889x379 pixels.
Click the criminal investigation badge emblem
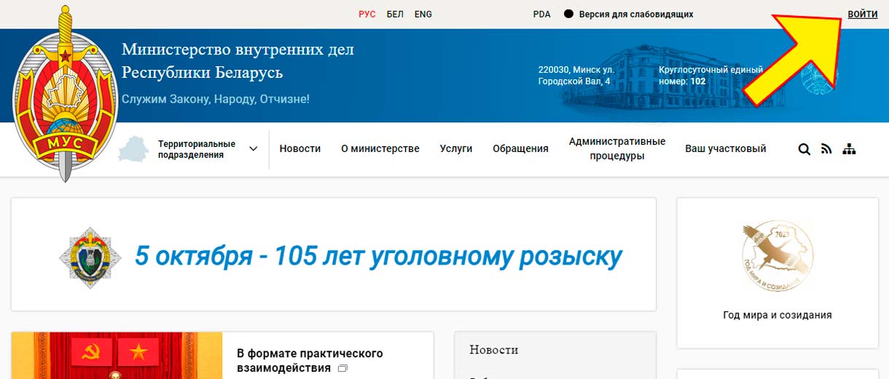pyautogui.click(x=89, y=256)
